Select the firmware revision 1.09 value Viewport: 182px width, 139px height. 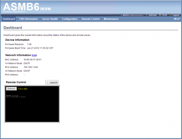(29, 44)
